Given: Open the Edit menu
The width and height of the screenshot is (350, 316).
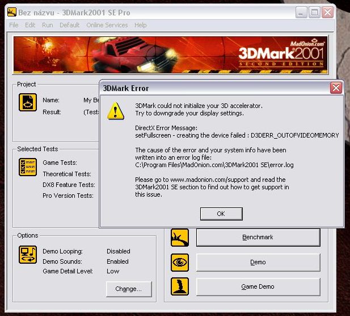Looking at the screenshot, I should click(x=30, y=25).
